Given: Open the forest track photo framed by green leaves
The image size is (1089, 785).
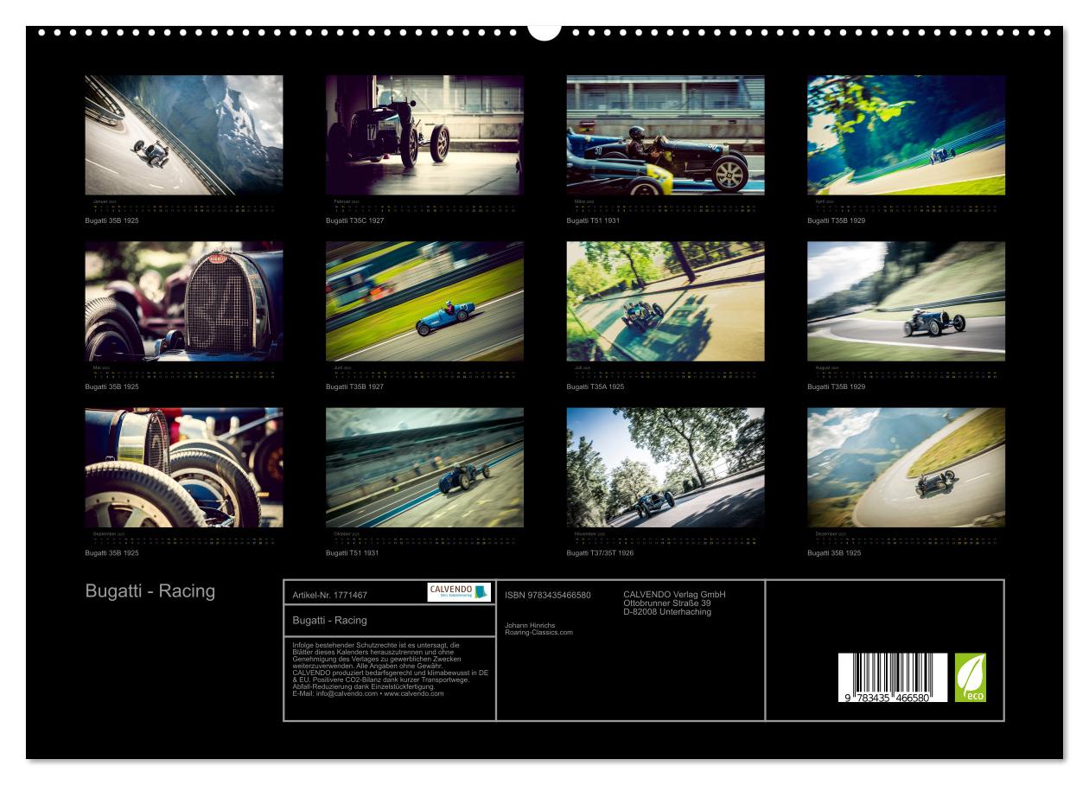Looking at the screenshot, I should coord(907,135).
